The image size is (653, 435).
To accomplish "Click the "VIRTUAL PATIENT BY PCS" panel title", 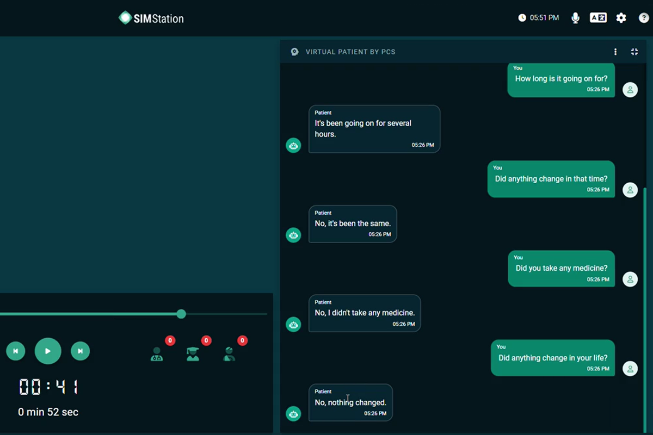I will coord(350,52).
